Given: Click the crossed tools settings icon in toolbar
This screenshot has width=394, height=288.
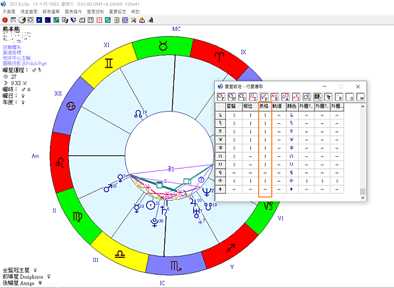Looking at the screenshot, I should click(x=134, y=20).
